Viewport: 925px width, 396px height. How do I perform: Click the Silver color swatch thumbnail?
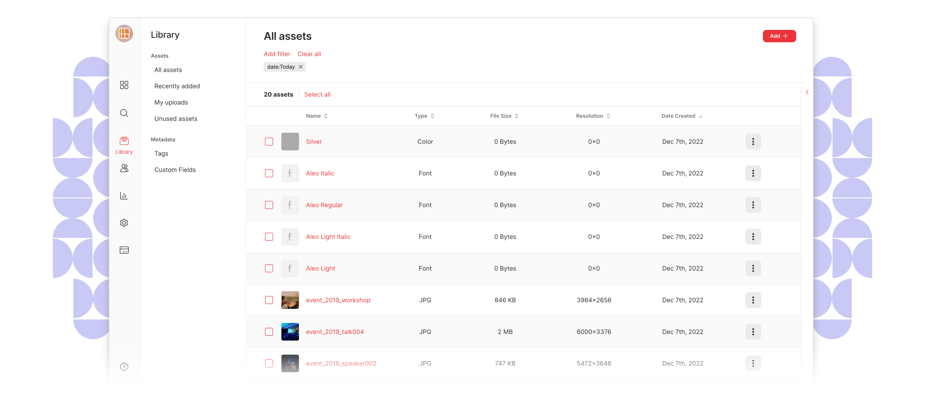(x=290, y=142)
